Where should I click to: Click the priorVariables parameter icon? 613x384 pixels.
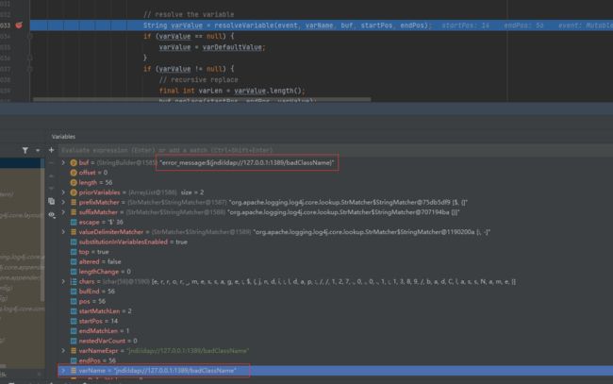point(74,192)
